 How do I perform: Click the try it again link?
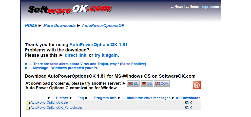(x=106, y=55)
